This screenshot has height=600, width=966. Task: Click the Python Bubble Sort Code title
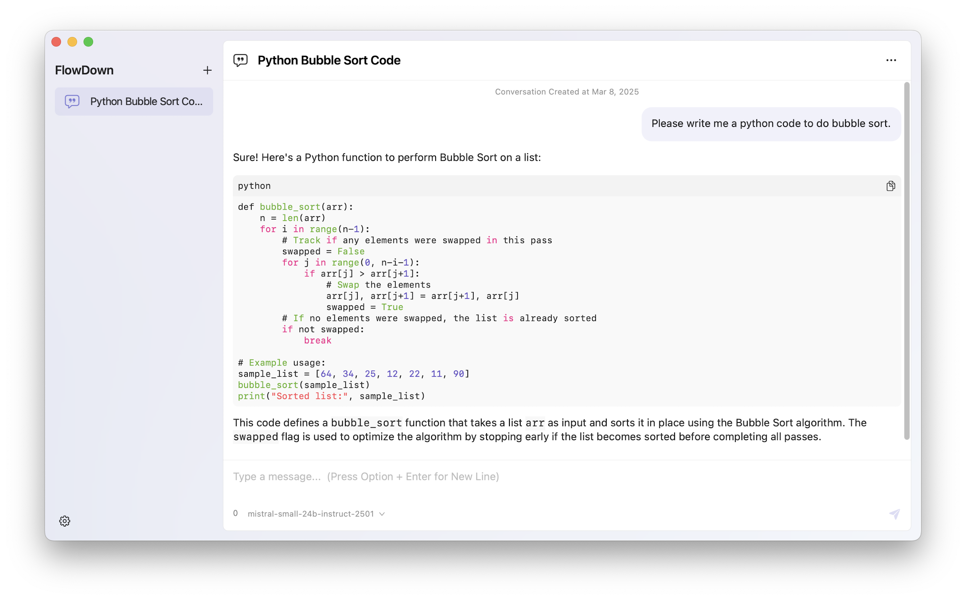329,60
